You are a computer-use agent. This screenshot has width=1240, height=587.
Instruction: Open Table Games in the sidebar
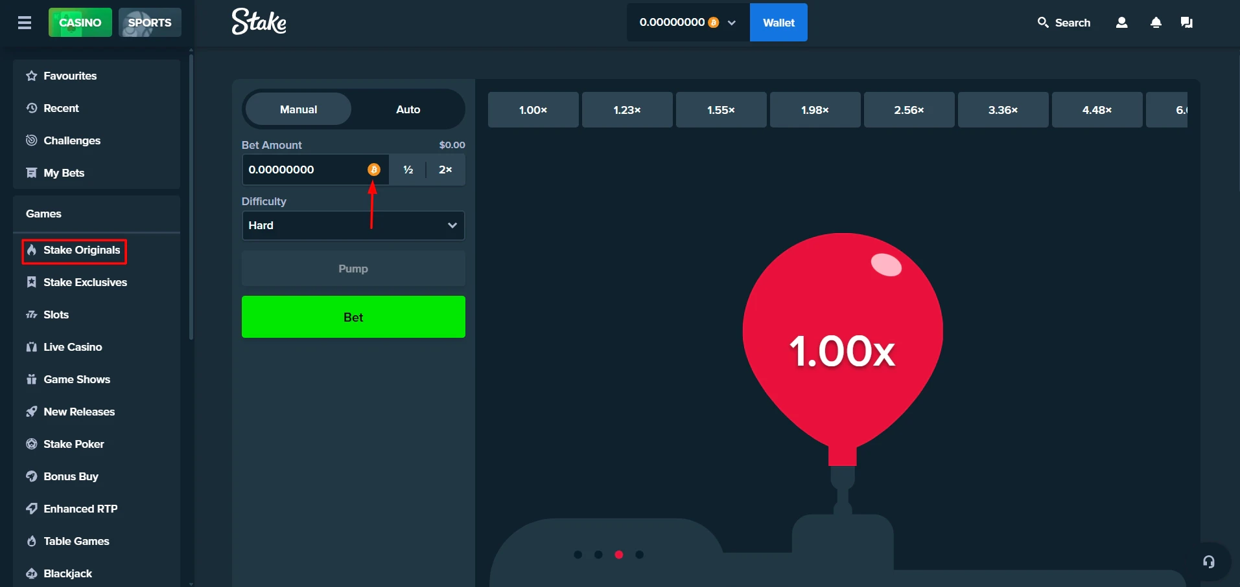click(x=97, y=541)
